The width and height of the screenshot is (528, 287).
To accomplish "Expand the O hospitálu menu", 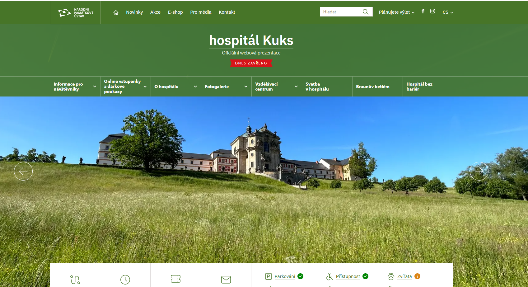I will tap(176, 87).
